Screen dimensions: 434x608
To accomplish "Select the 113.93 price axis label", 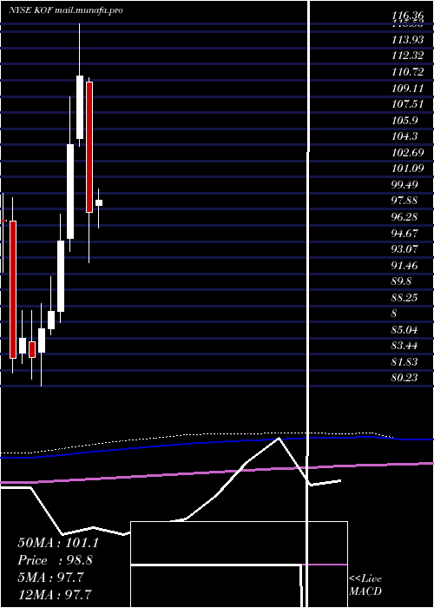I will click(408, 40).
